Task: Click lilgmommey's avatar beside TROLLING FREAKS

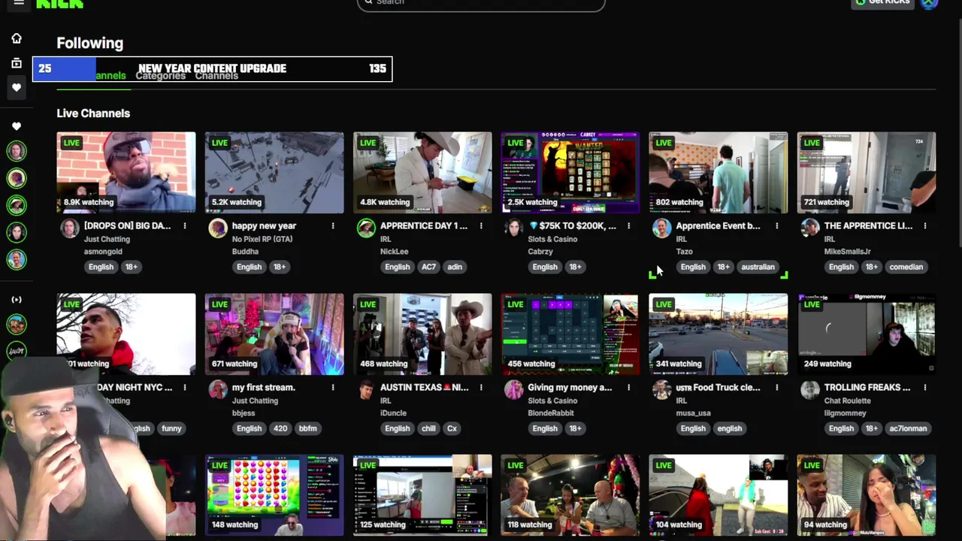Action: [810, 390]
